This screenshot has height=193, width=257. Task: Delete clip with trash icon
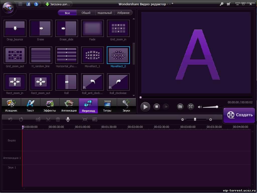(58, 120)
